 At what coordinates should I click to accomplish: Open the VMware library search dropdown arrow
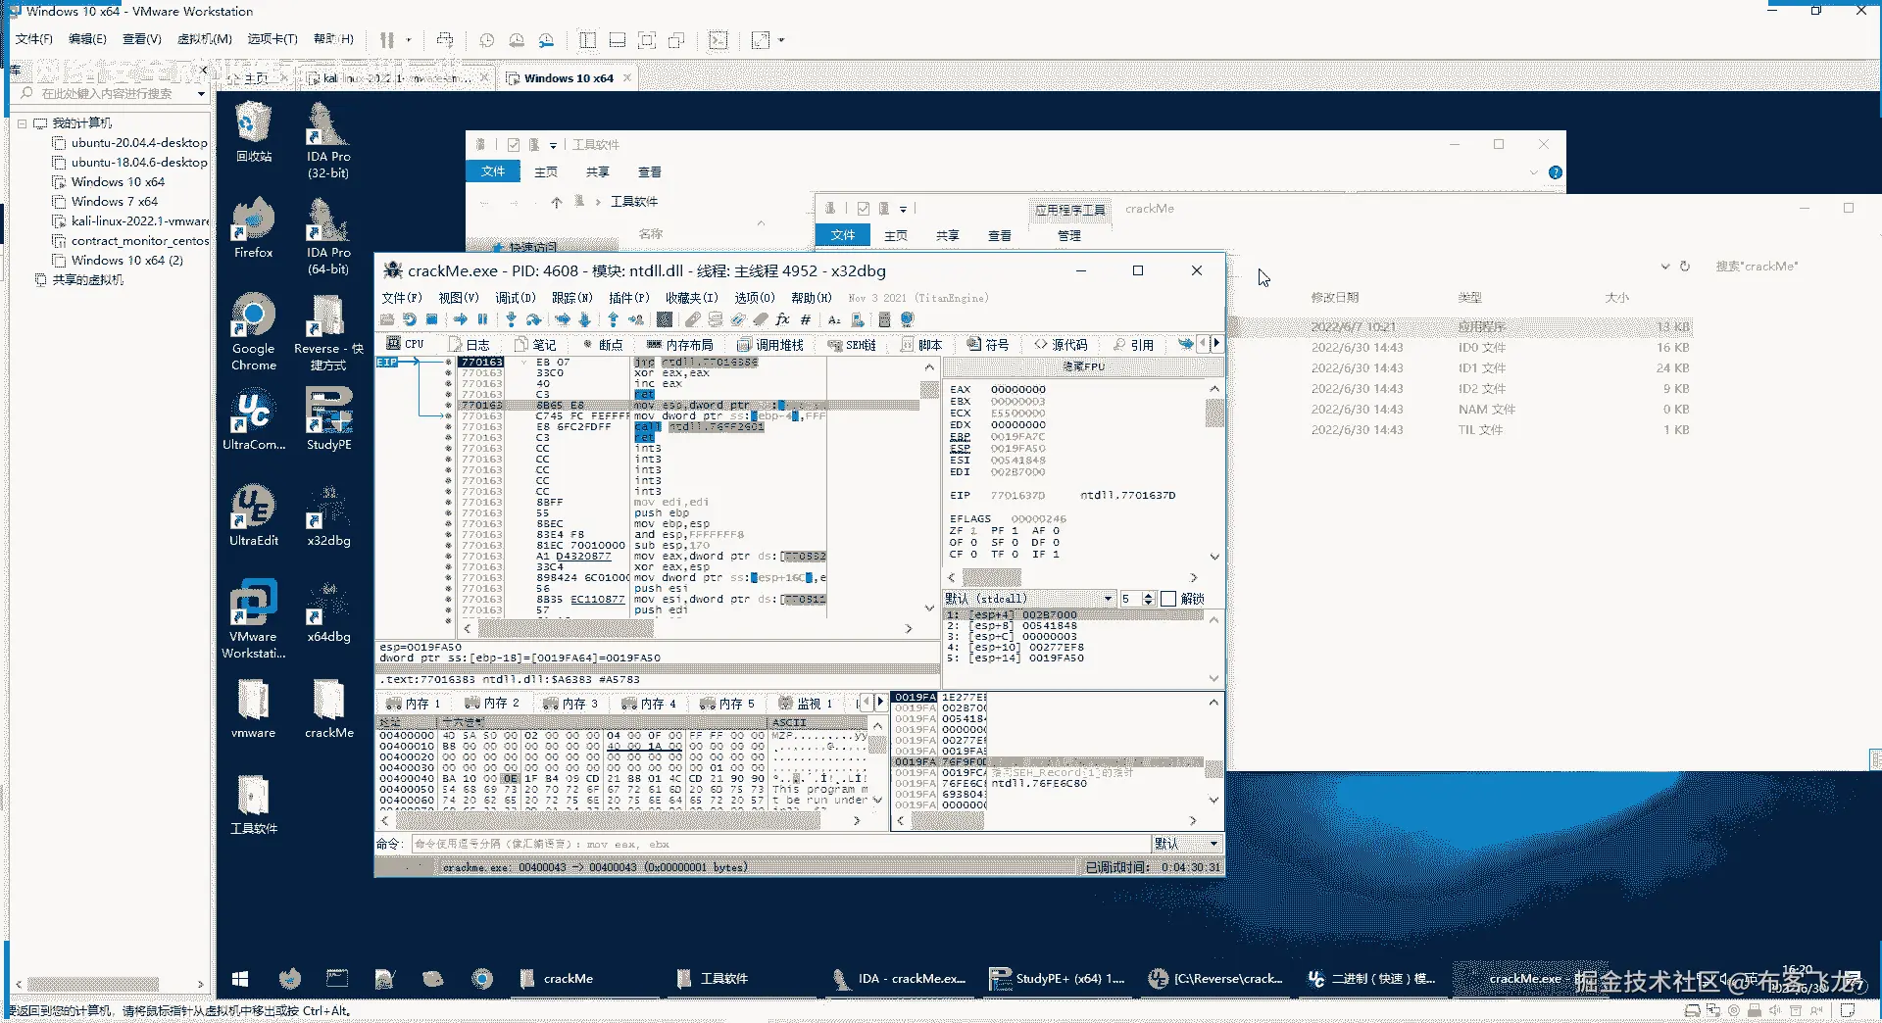pyautogui.click(x=201, y=94)
